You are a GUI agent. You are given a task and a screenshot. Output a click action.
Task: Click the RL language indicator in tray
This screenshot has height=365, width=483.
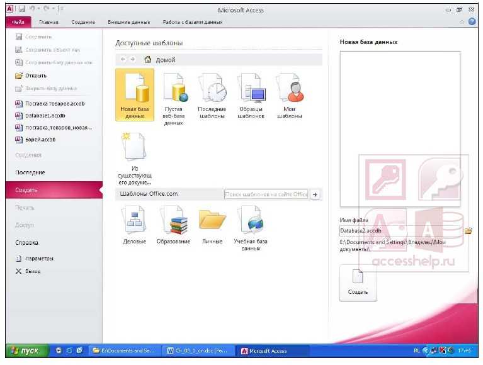click(x=416, y=351)
